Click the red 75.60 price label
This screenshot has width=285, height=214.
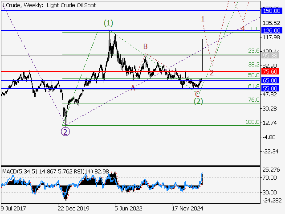270,71
